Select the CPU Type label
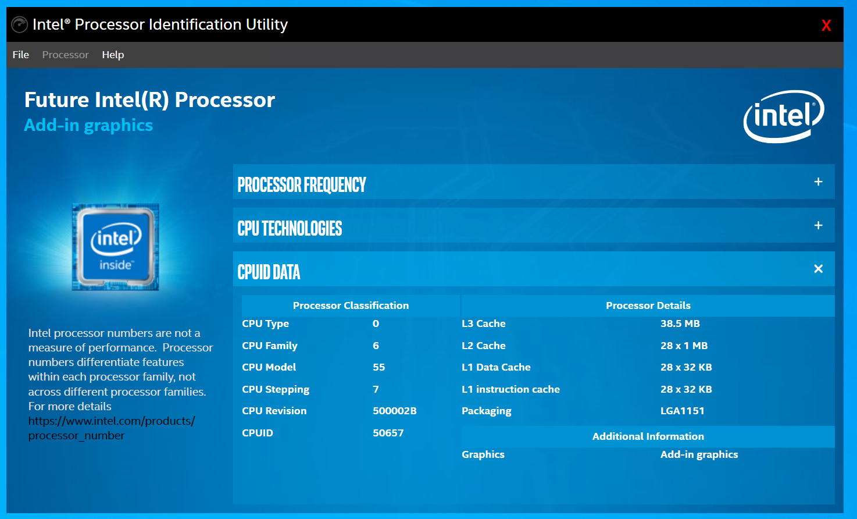The image size is (857, 519). pyautogui.click(x=265, y=324)
